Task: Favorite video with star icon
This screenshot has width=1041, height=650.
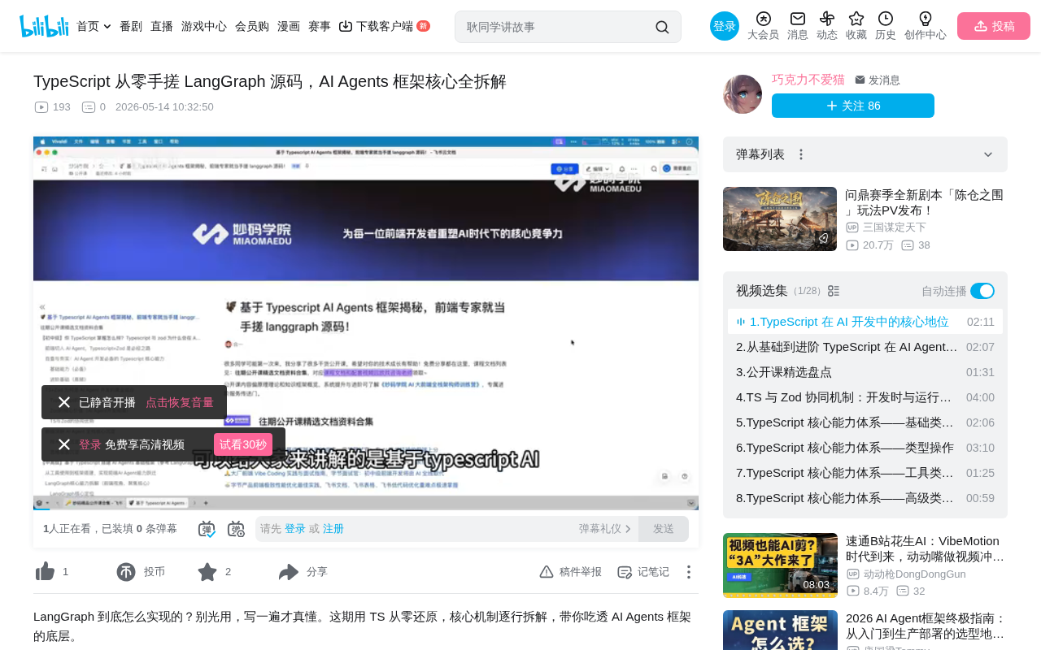Action: click(207, 572)
